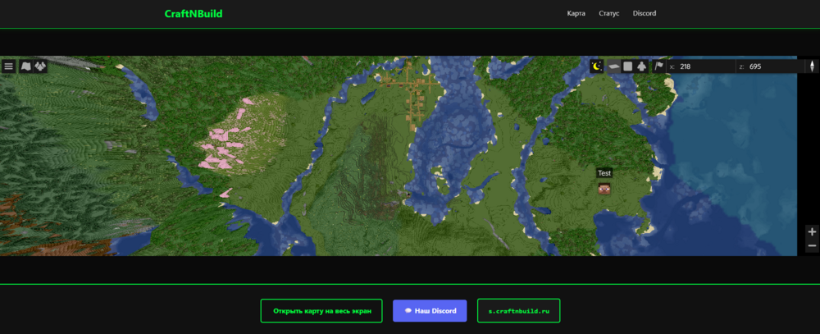Open the map list icon
Screen dimensions: 820x334
(x=26, y=66)
